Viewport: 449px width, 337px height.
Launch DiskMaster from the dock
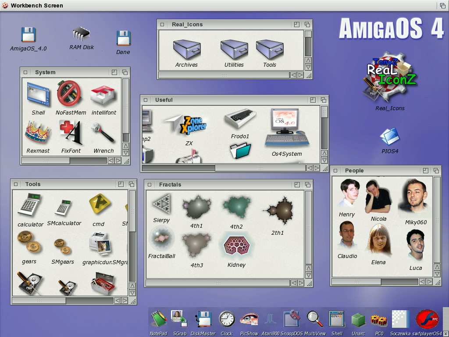click(203, 319)
